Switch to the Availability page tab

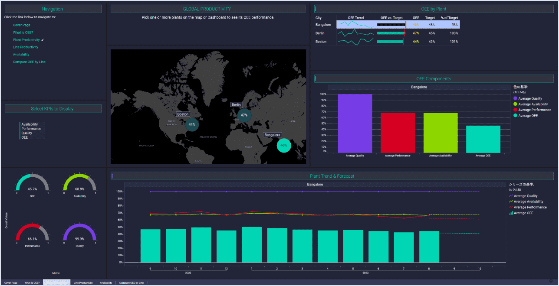106,283
